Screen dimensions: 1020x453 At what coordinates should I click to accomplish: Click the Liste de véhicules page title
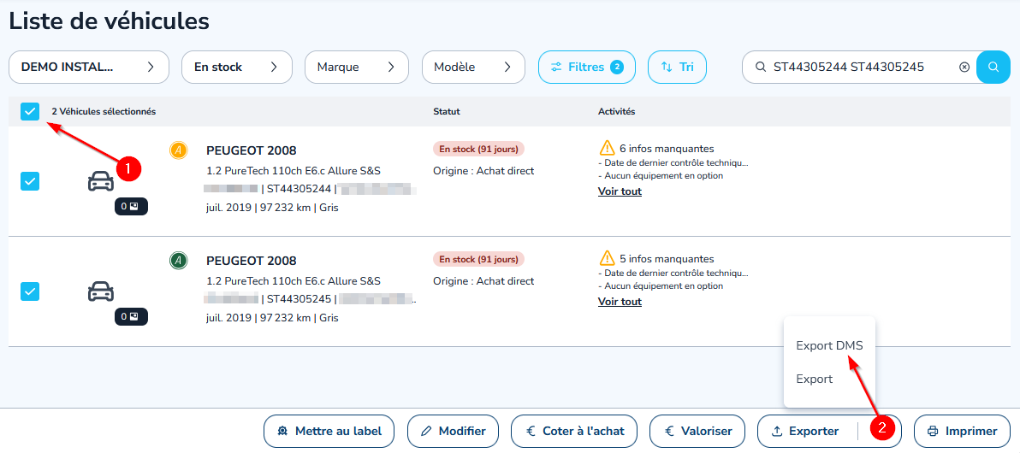(110, 21)
